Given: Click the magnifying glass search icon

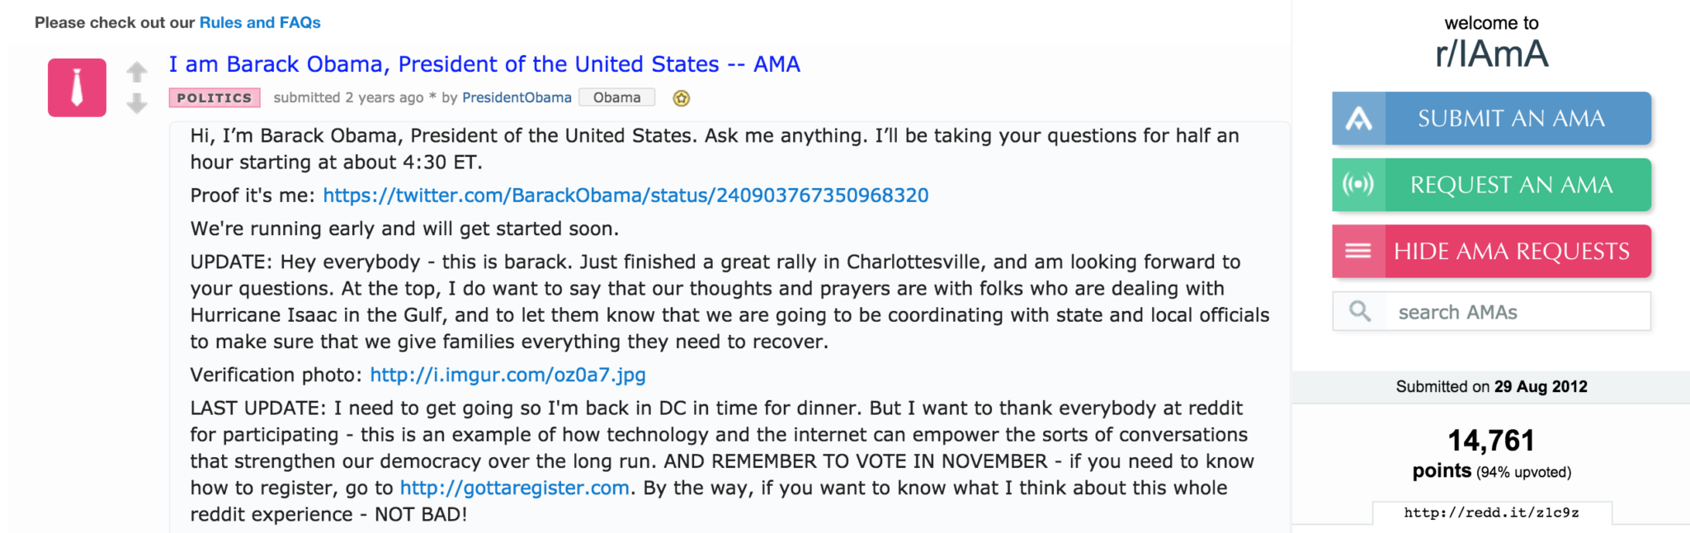Looking at the screenshot, I should click(x=1360, y=311).
